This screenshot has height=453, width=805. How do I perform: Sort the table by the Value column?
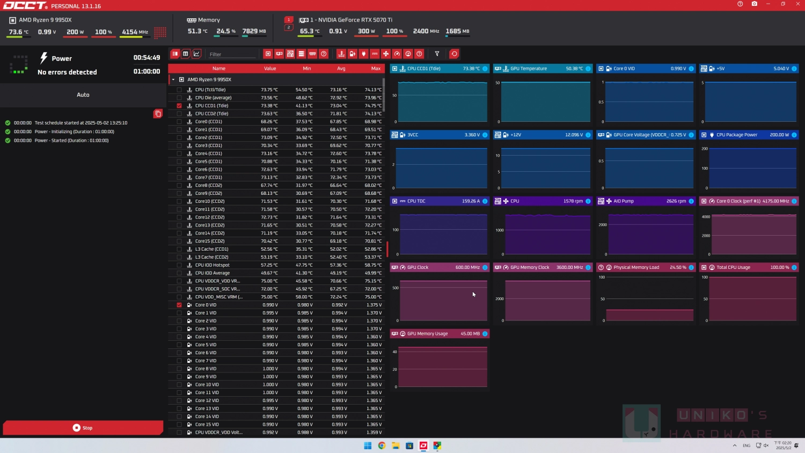pos(270,69)
